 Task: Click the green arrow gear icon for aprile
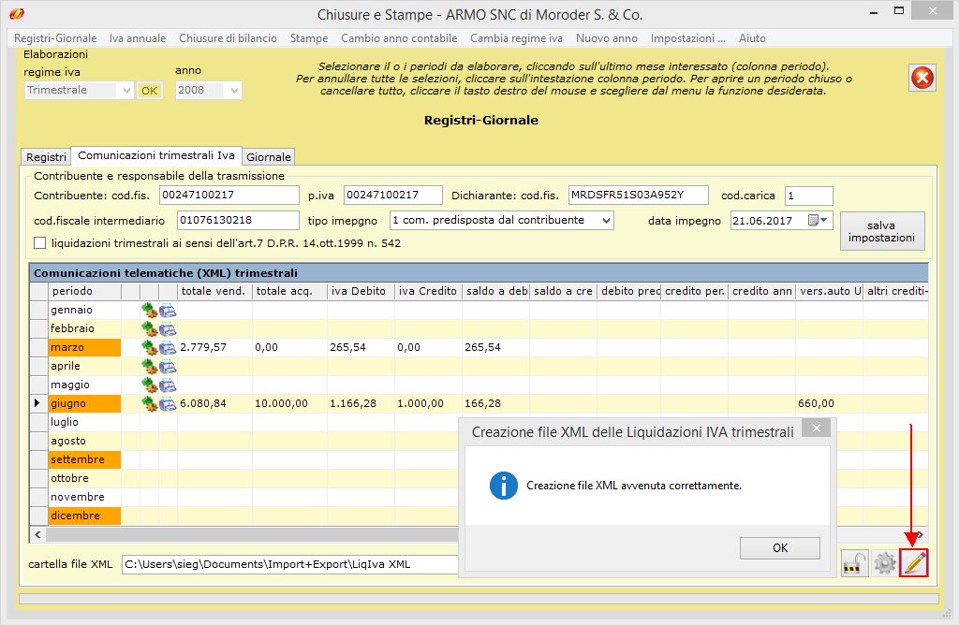[149, 366]
